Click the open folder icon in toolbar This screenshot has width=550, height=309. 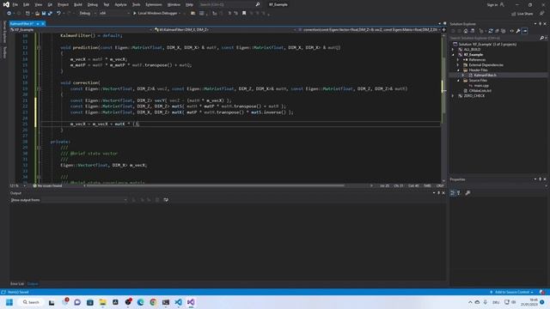click(37, 14)
